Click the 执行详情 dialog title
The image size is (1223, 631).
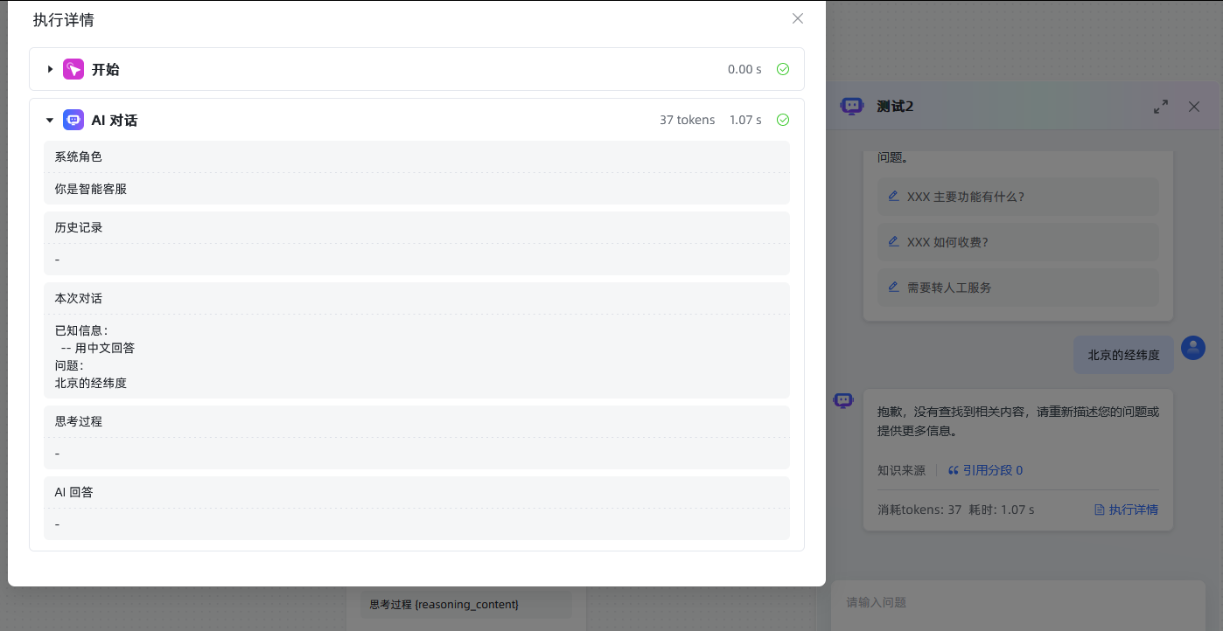[x=64, y=19]
